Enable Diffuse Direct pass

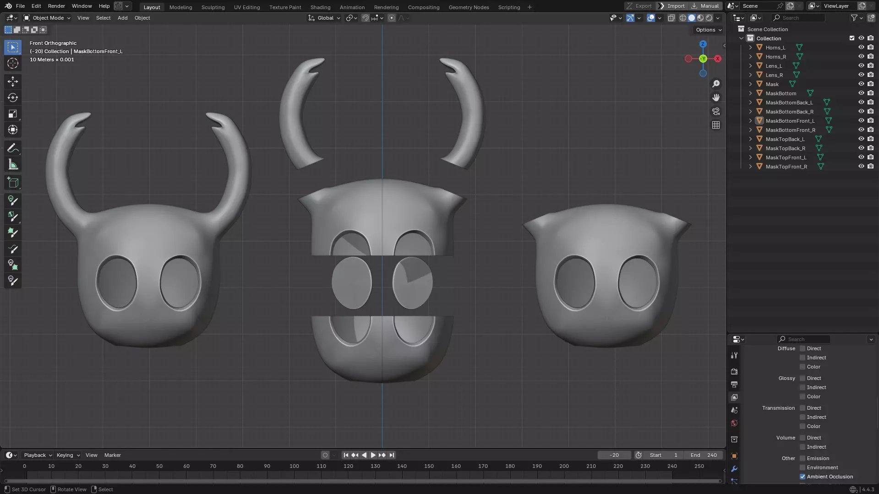pyautogui.click(x=803, y=348)
